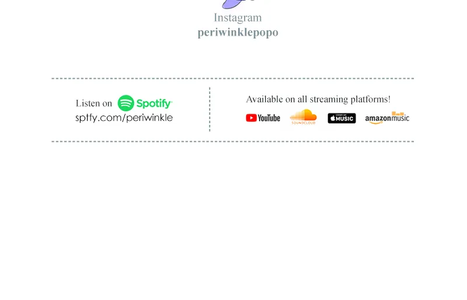Click the "amazon" word in Amazon Music logo
The image size is (467, 300).
(378, 118)
